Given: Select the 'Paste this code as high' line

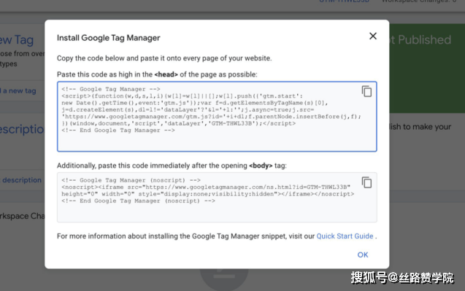Looking at the screenshot, I should (157, 74).
